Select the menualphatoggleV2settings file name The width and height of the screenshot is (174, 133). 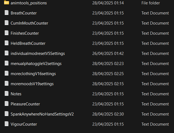(36, 64)
